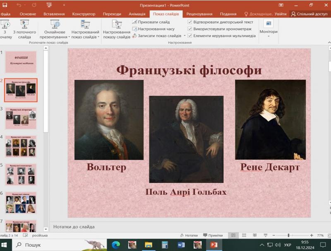
Task: Select slide 3 thumbnail
Action: click(21, 118)
